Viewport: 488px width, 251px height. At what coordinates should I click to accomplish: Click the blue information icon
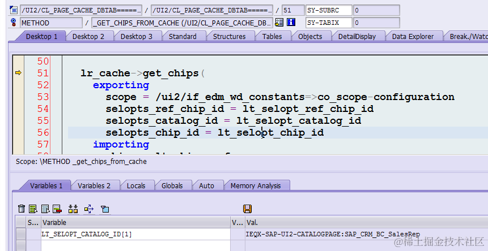click(x=291, y=23)
